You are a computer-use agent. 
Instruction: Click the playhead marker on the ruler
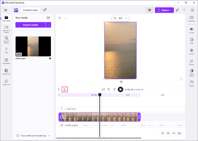tap(100, 95)
